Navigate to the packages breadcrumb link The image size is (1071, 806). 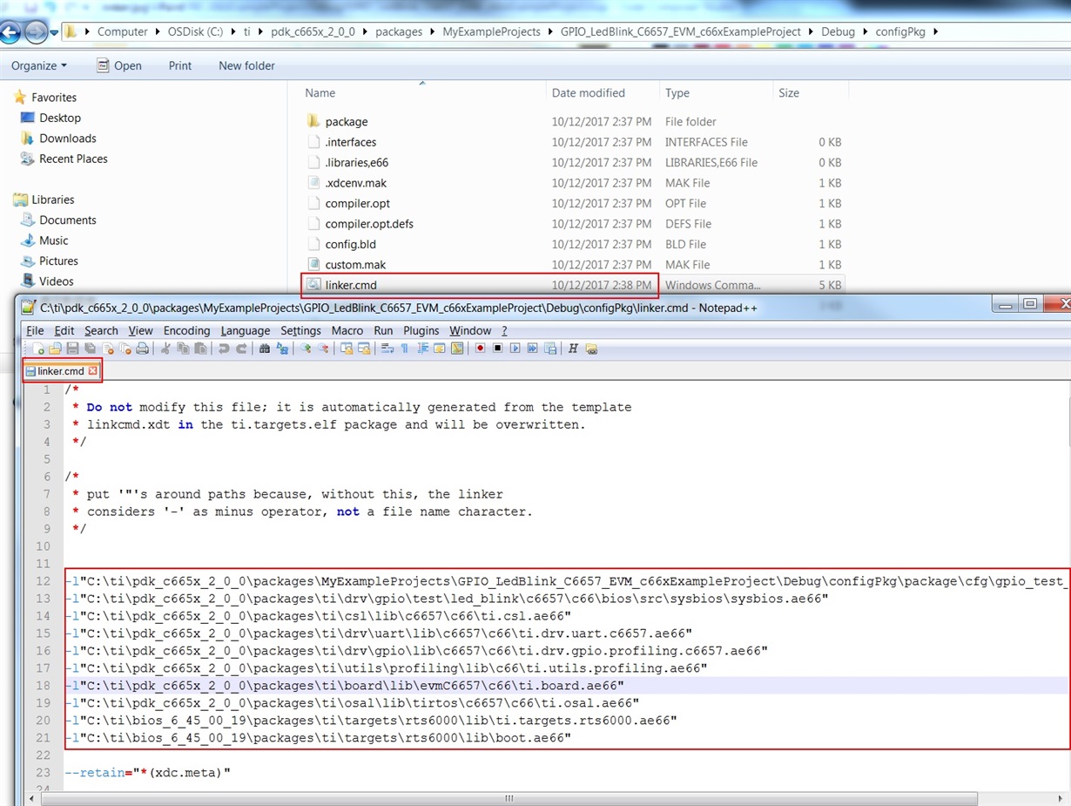[x=399, y=31]
